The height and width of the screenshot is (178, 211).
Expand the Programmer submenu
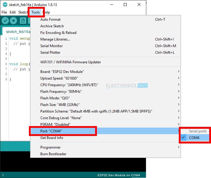point(105,147)
